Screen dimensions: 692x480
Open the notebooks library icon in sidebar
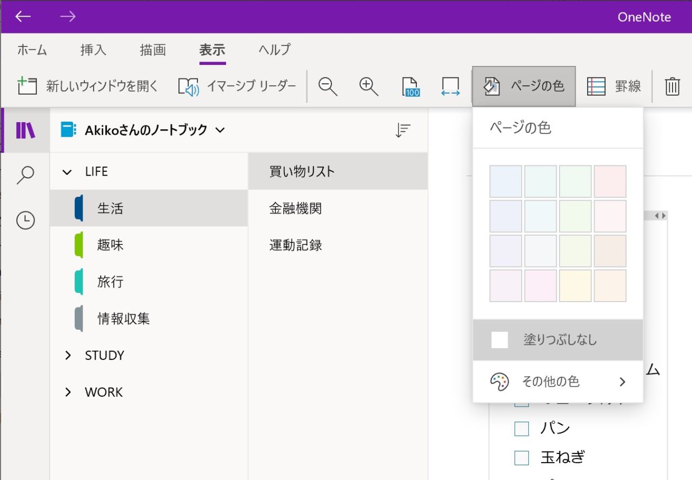25,130
